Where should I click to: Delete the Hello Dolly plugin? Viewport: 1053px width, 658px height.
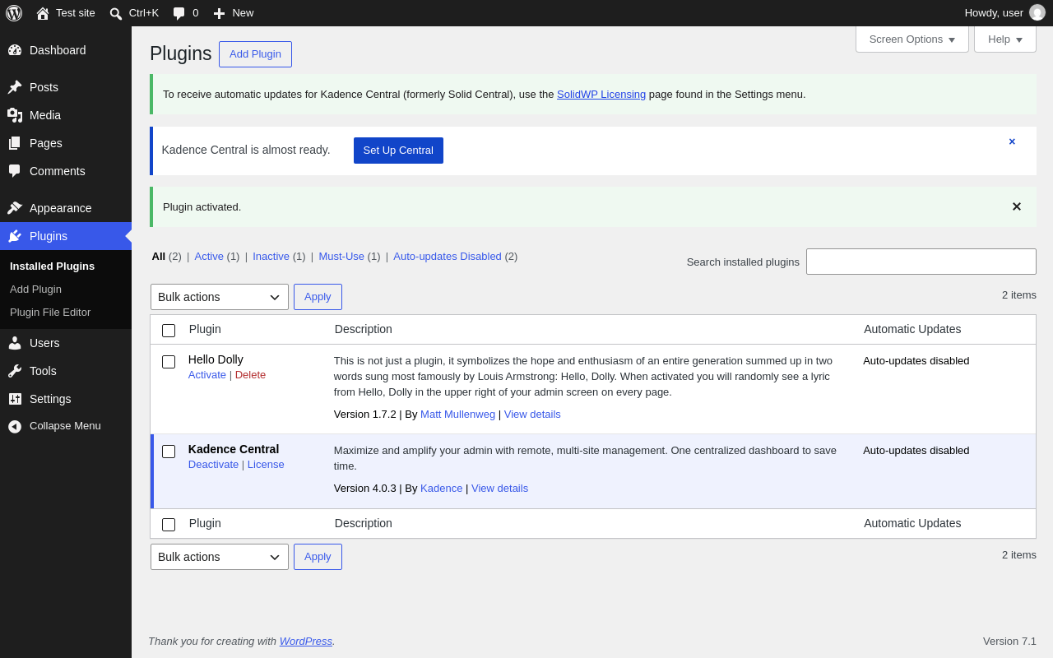point(250,375)
